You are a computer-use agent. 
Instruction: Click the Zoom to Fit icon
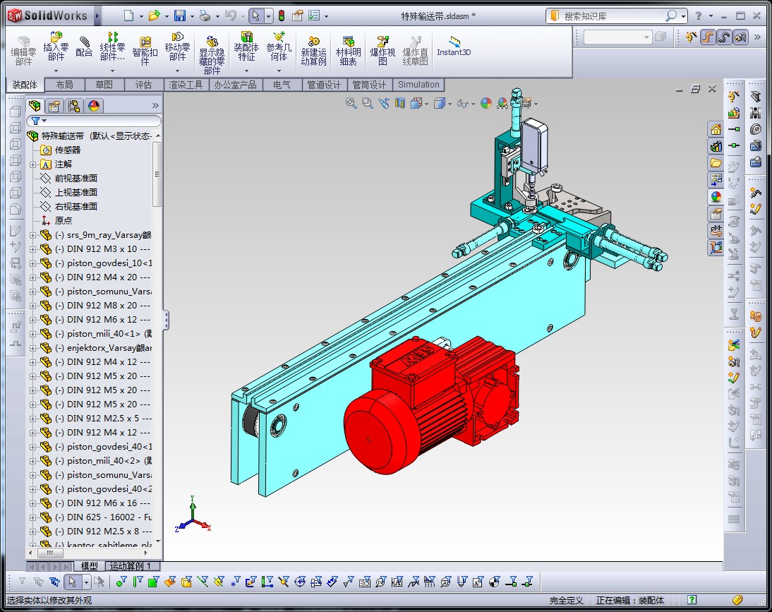(351, 103)
